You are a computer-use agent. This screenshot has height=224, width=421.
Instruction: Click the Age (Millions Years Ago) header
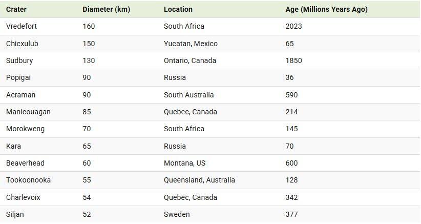tap(326, 9)
